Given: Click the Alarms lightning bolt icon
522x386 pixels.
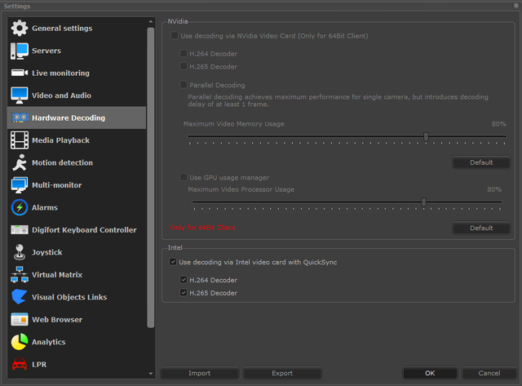Looking at the screenshot, I should pos(20,207).
